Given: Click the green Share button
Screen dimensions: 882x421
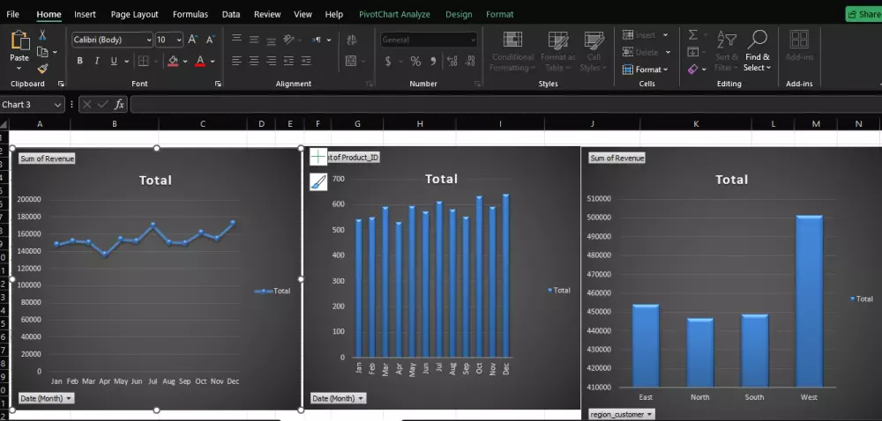Looking at the screenshot, I should [863, 15].
